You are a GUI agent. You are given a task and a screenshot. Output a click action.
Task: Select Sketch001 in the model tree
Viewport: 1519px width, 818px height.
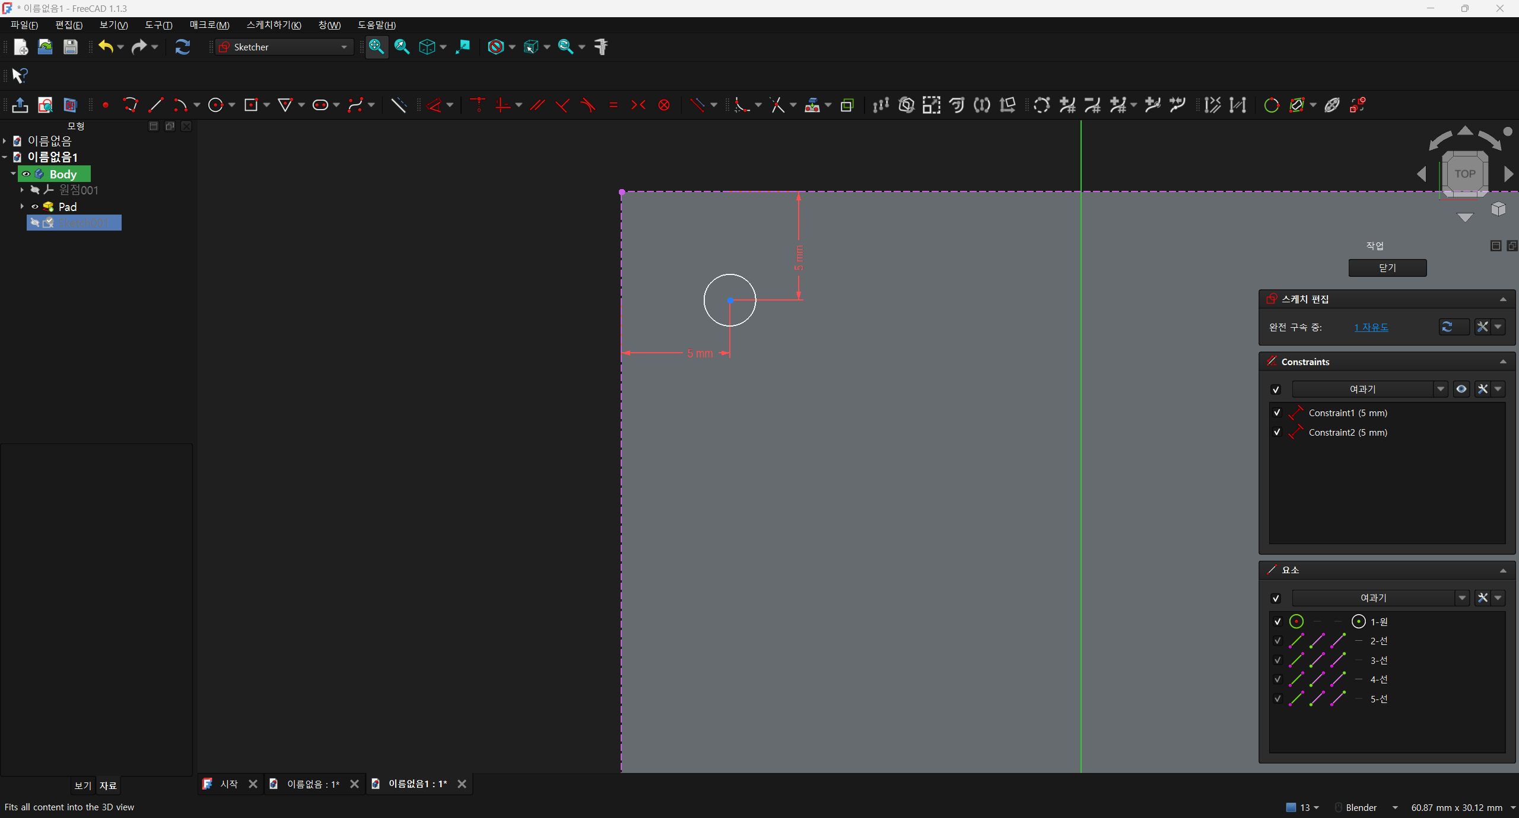(x=74, y=223)
